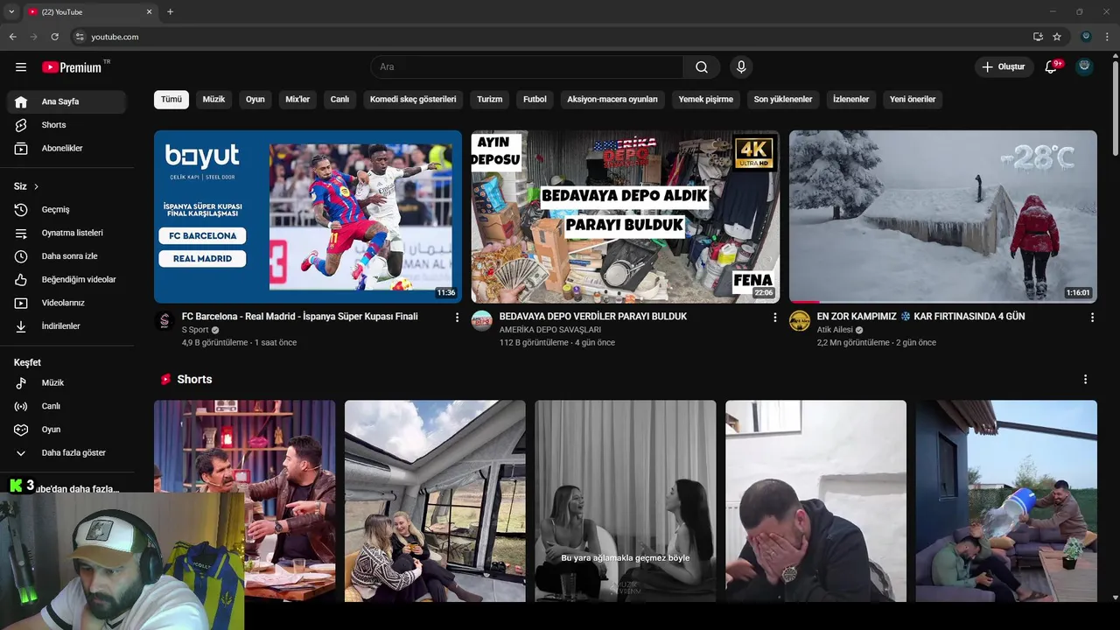This screenshot has height=630, width=1120.
Task: Click FC Barcelona - Real Madrid video title
Action: pos(300,317)
